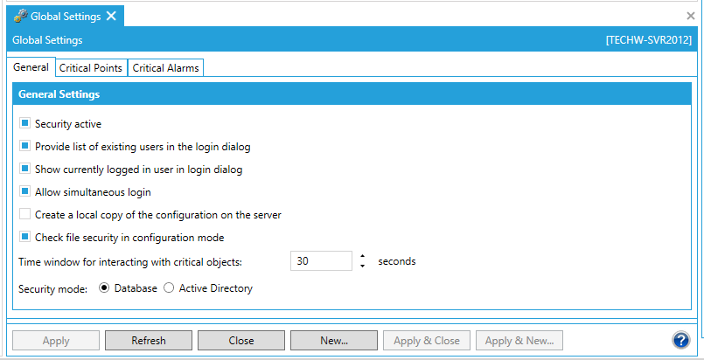Uncheck Provide list of existing users
Image resolution: width=704 pixels, height=360 pixels.
[25, 147]
